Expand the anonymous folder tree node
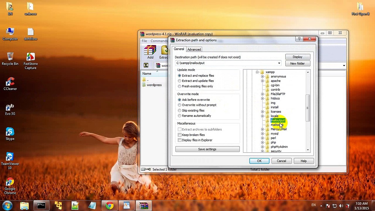Viewport: 375px width, 211px height. tap(262, 76)
